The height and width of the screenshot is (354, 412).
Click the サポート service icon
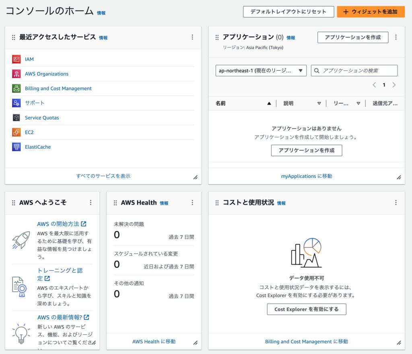[16, 103]
